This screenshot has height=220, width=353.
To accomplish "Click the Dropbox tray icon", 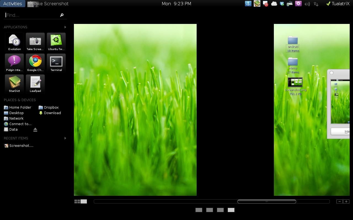I will tap(282, 4).
